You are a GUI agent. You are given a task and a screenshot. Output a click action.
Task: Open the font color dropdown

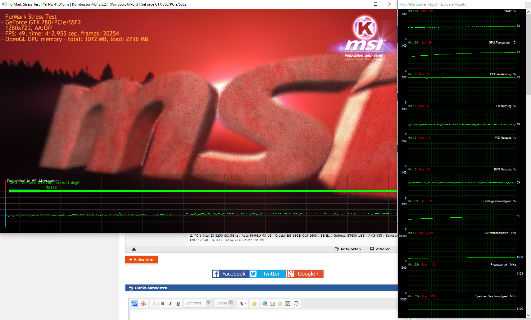tap(243, 304)
